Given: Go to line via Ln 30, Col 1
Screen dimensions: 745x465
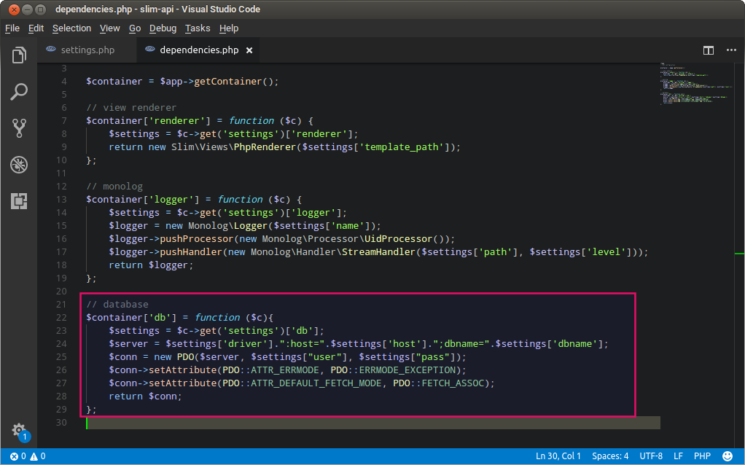Looking at the screenshot, I should click(x=558, y=456).
